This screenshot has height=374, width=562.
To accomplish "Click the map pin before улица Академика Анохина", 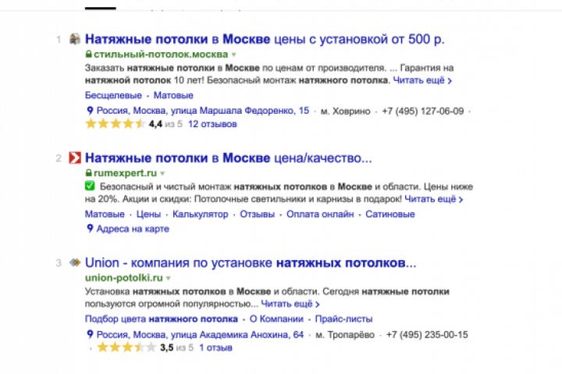I will 89,334.
